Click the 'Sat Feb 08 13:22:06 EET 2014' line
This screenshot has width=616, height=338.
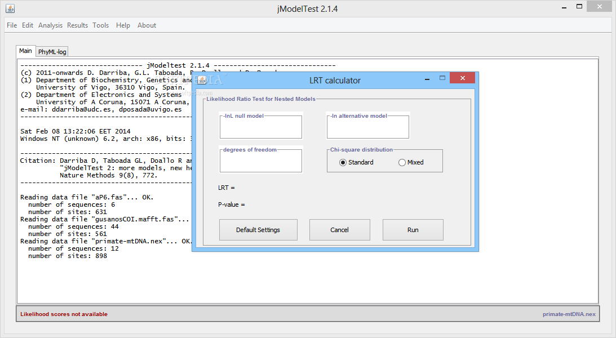coord(75,131)
